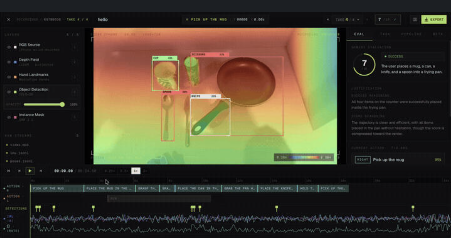Click the CUP detection box label
This screenshot has height=238, width=451.
coord(165,58)
